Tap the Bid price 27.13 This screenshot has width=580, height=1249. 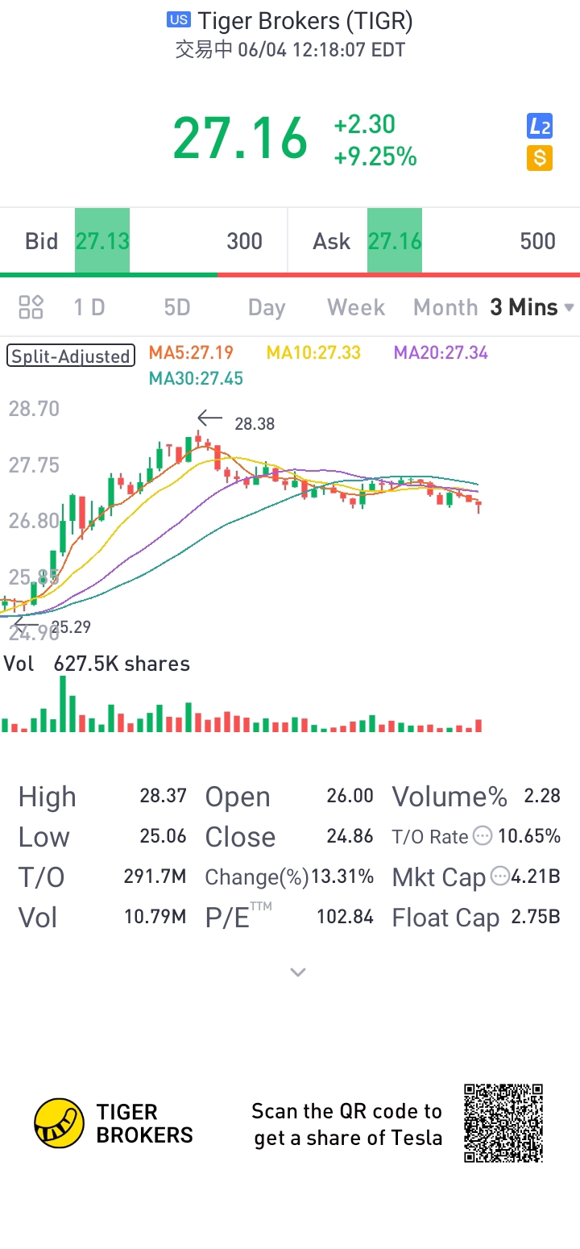(x=102, y=241)
